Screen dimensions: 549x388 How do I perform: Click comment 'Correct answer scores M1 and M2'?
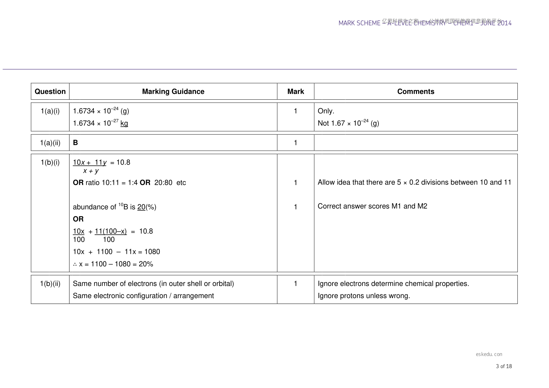tap(372, 206)
